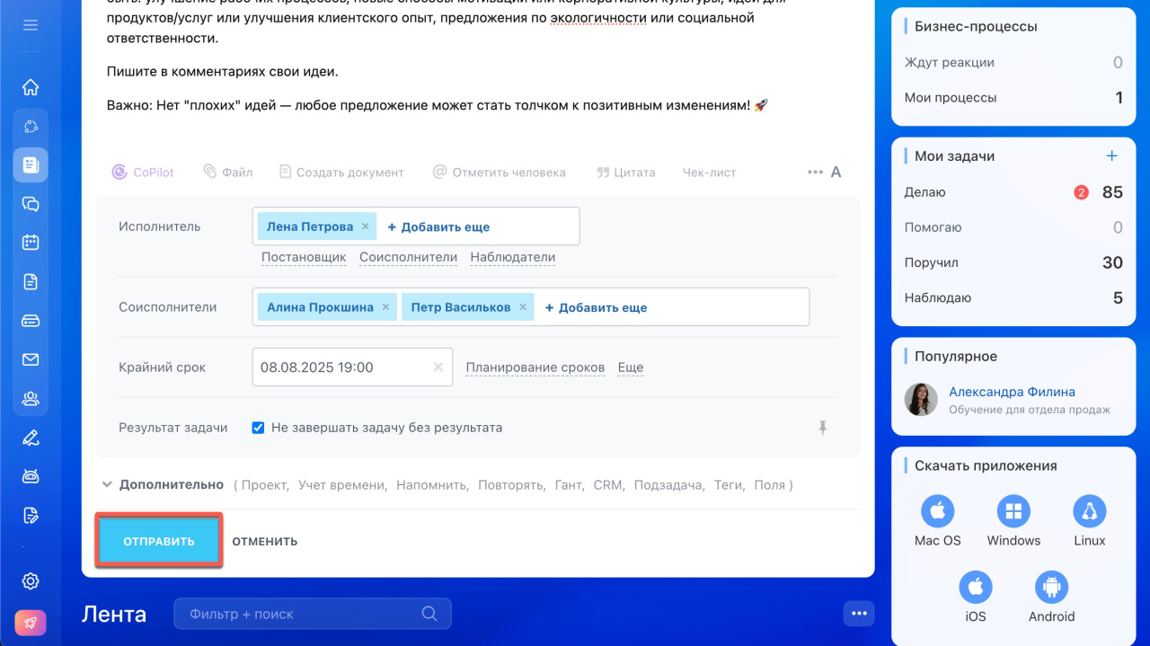Open Планирование сроков link
Viewport: 1150px width, 646px height.
click(x=535, y=367)
